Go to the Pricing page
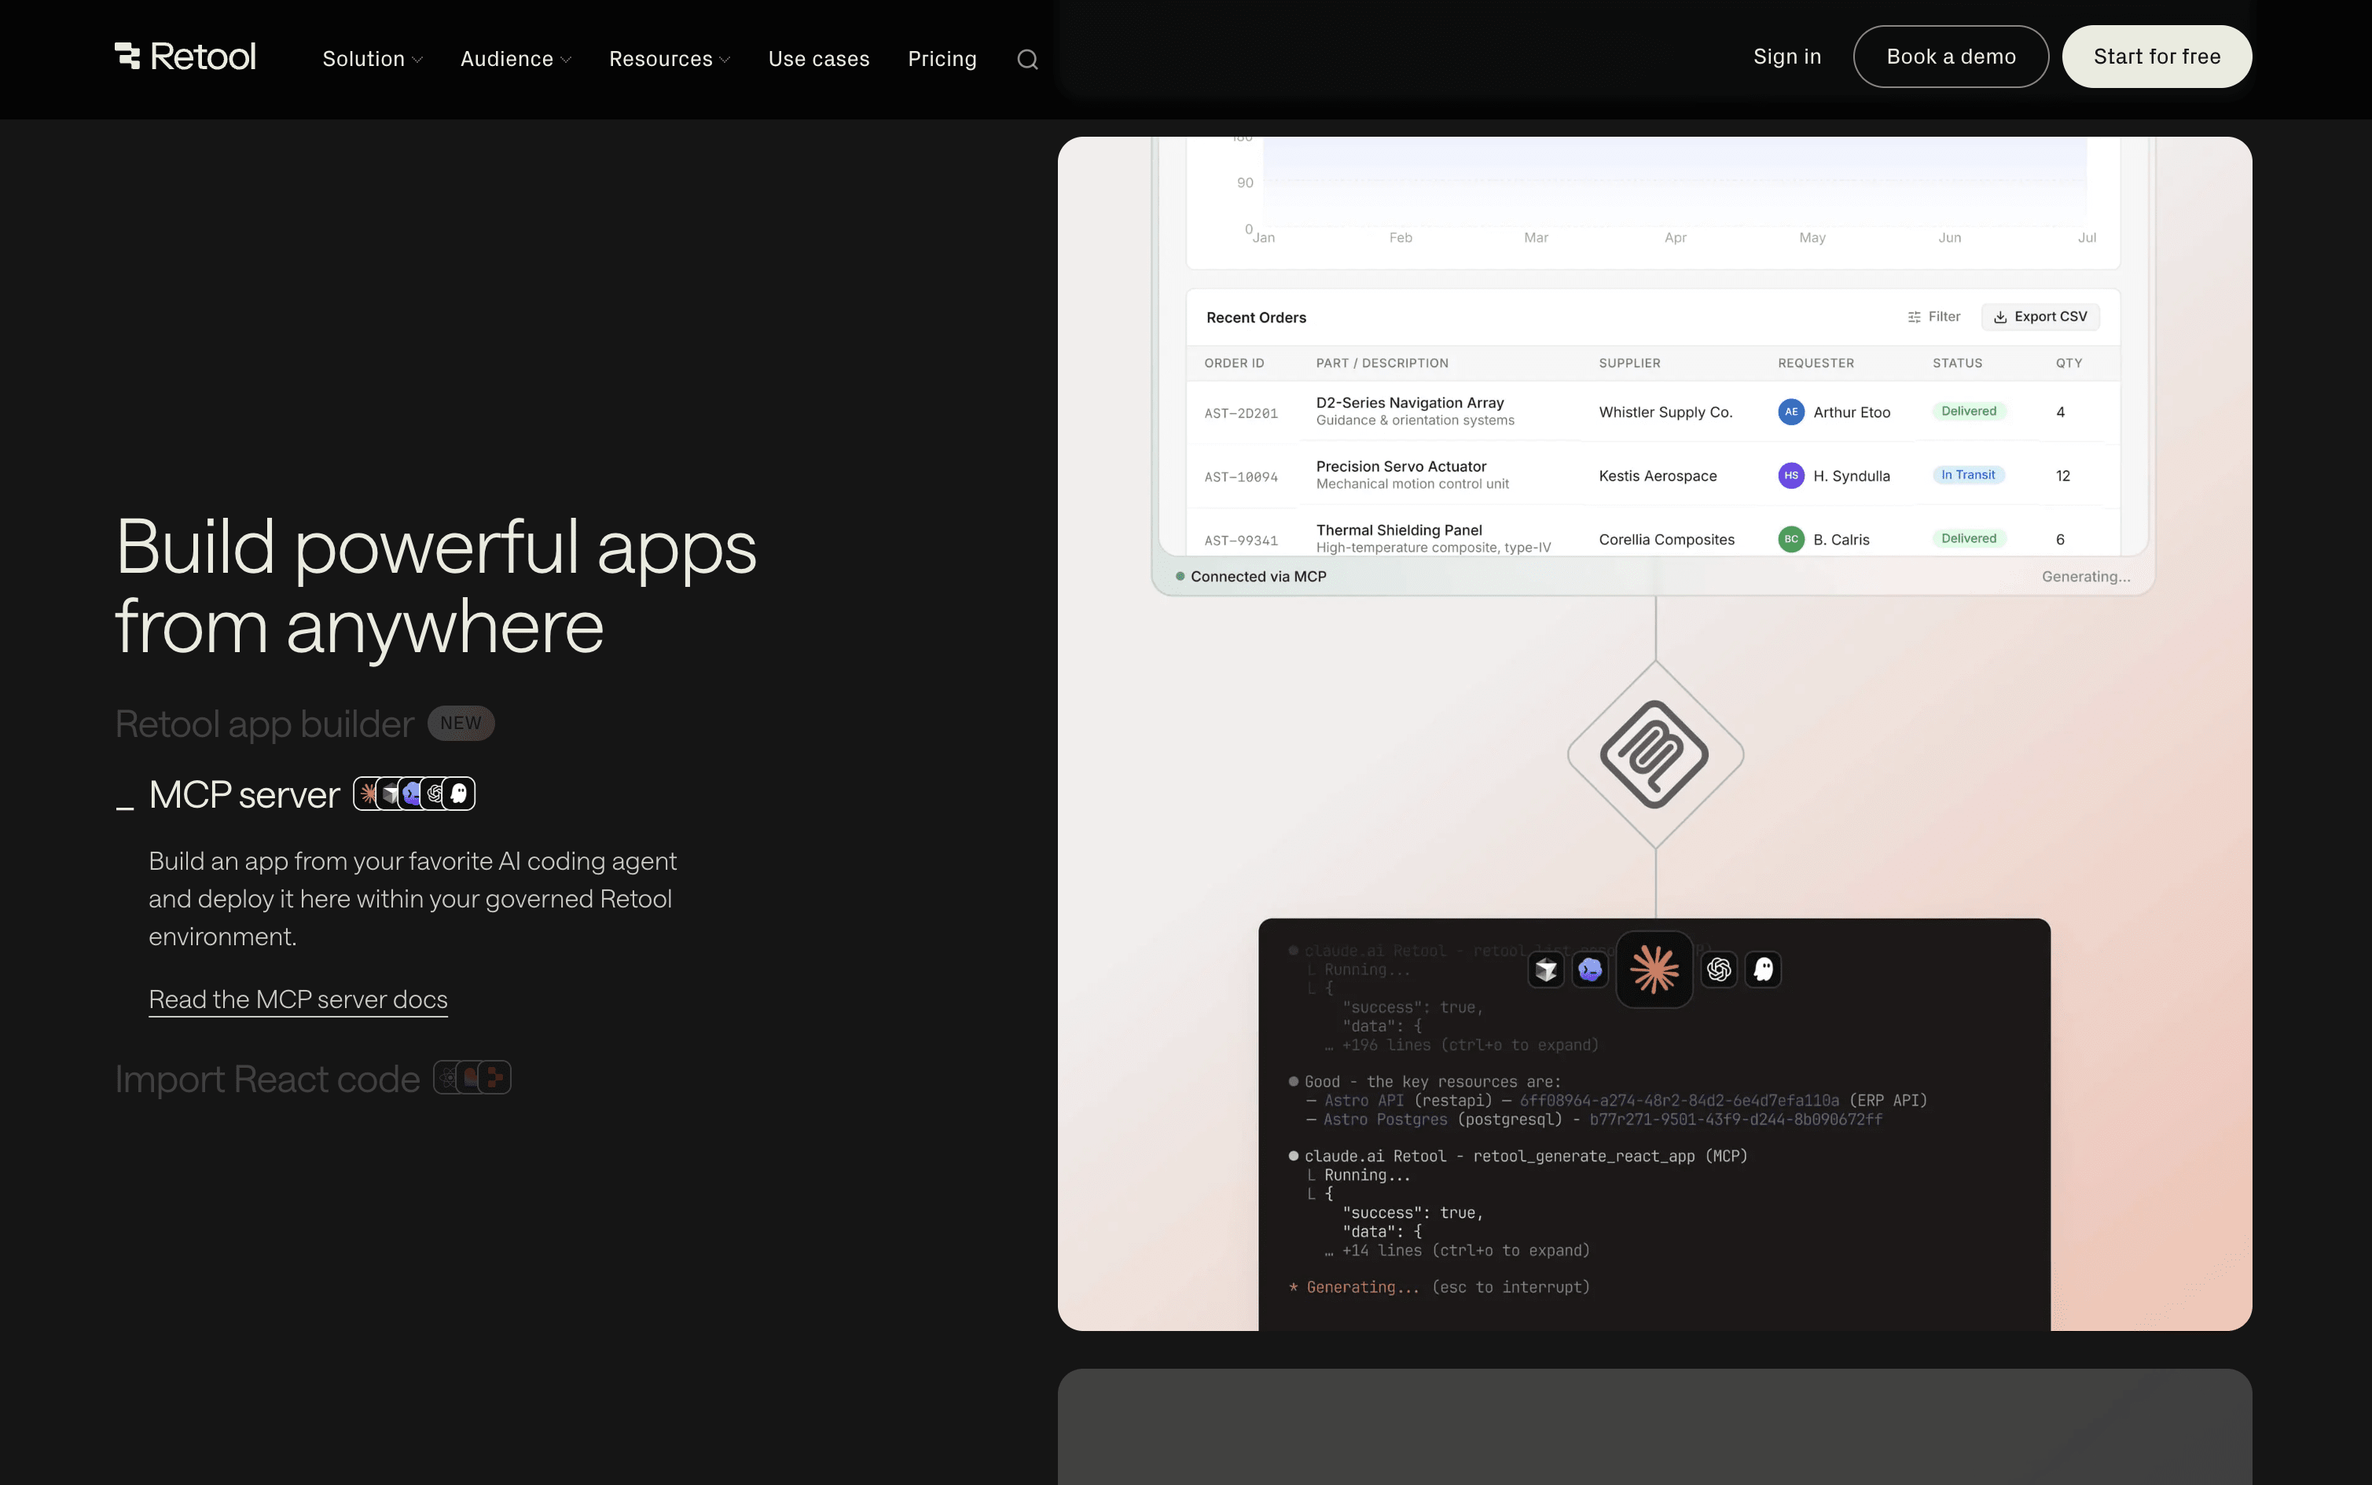This screenshot has height=1485, width=2372. pos(942,59)
